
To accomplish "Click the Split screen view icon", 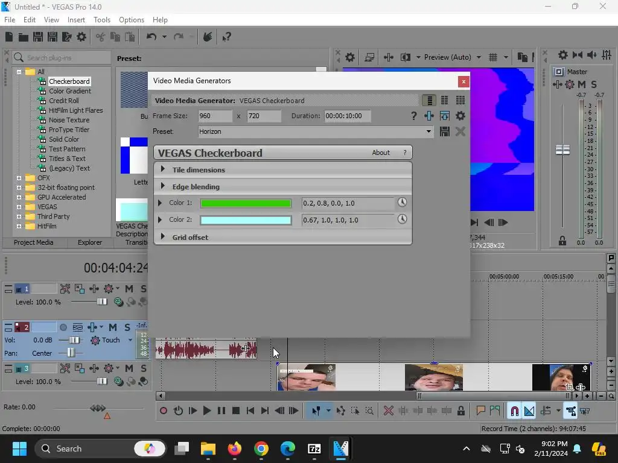I will click(405, 57).
